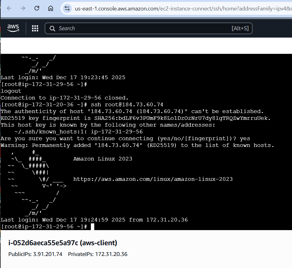Screen dimensions: 292x268
Task: Focus the AWS console Search field
Action: (x=148, y=28)
